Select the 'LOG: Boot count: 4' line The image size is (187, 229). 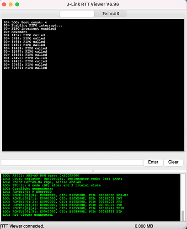[x=25, y=22]
